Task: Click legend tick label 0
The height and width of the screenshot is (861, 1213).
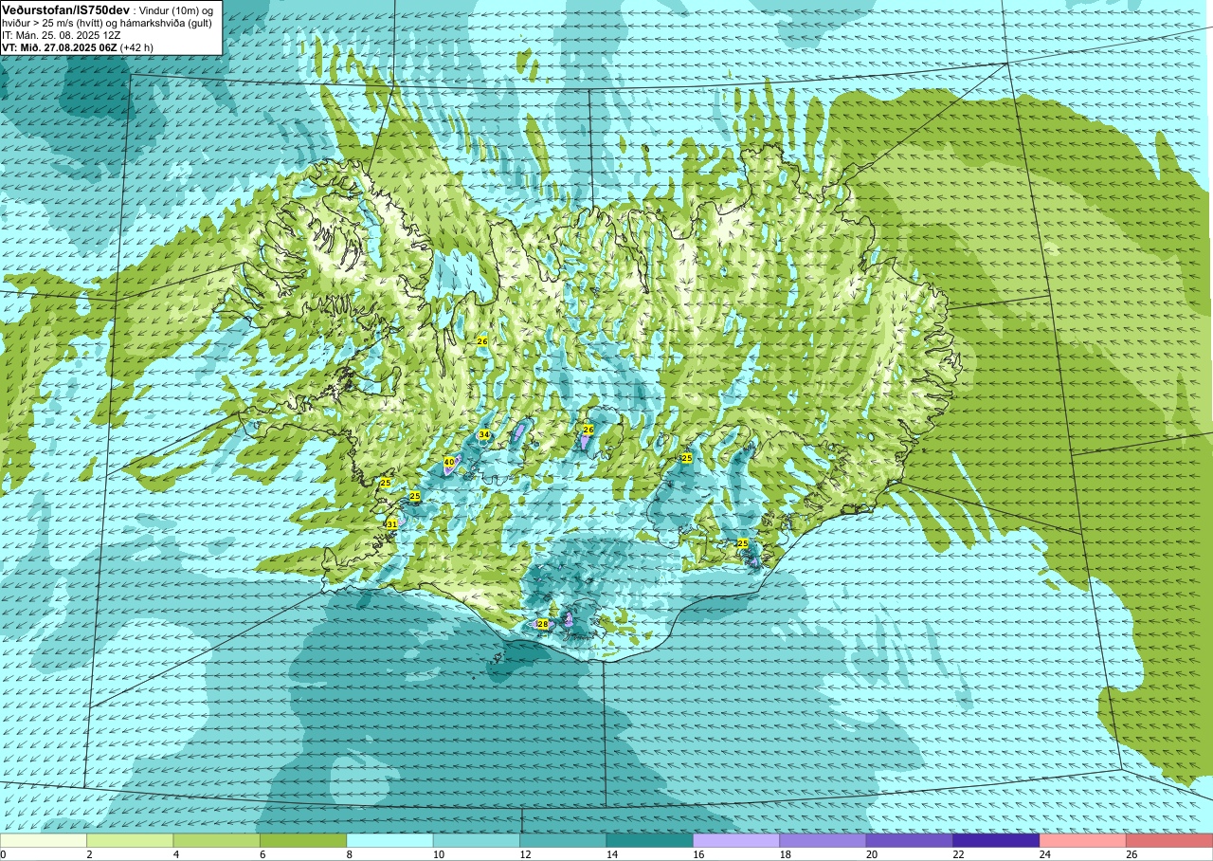Action: tap(3, 854)
